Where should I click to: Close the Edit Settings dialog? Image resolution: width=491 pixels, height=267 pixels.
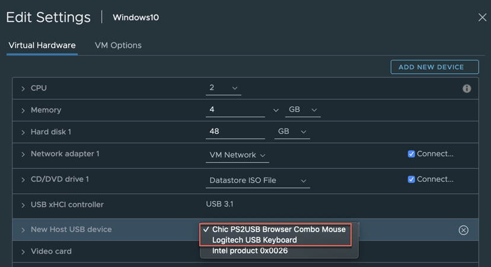point(482,18)
